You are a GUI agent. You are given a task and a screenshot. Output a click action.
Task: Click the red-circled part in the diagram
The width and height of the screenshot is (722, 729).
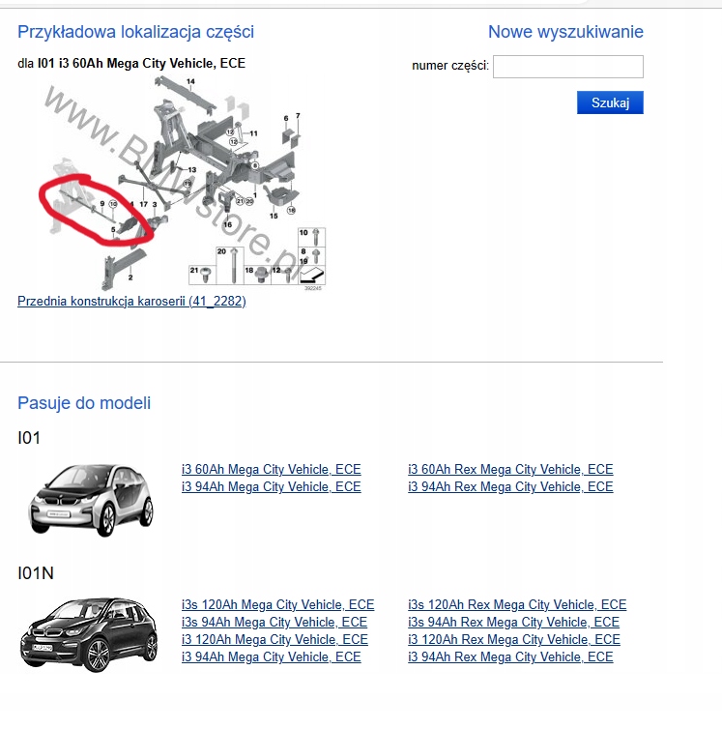click(x=96, y=209)
